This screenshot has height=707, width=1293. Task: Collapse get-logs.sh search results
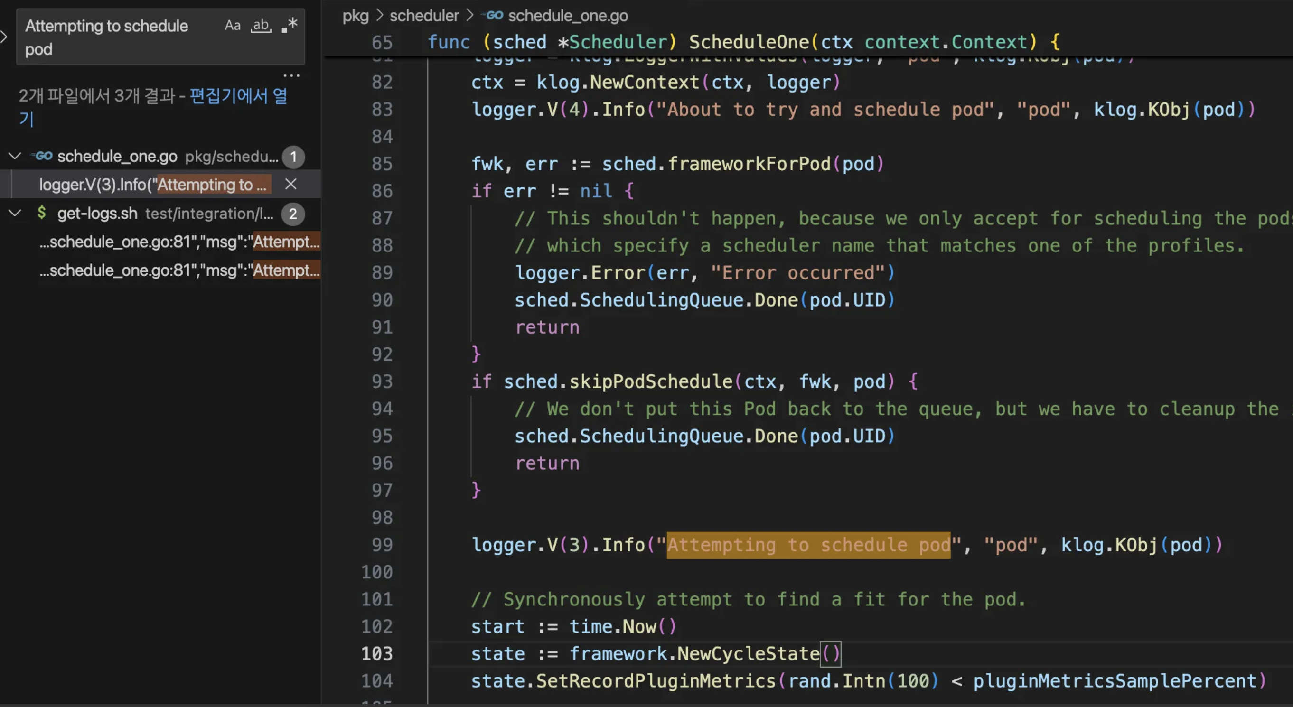pyautogui.click(x=15, y=213)
